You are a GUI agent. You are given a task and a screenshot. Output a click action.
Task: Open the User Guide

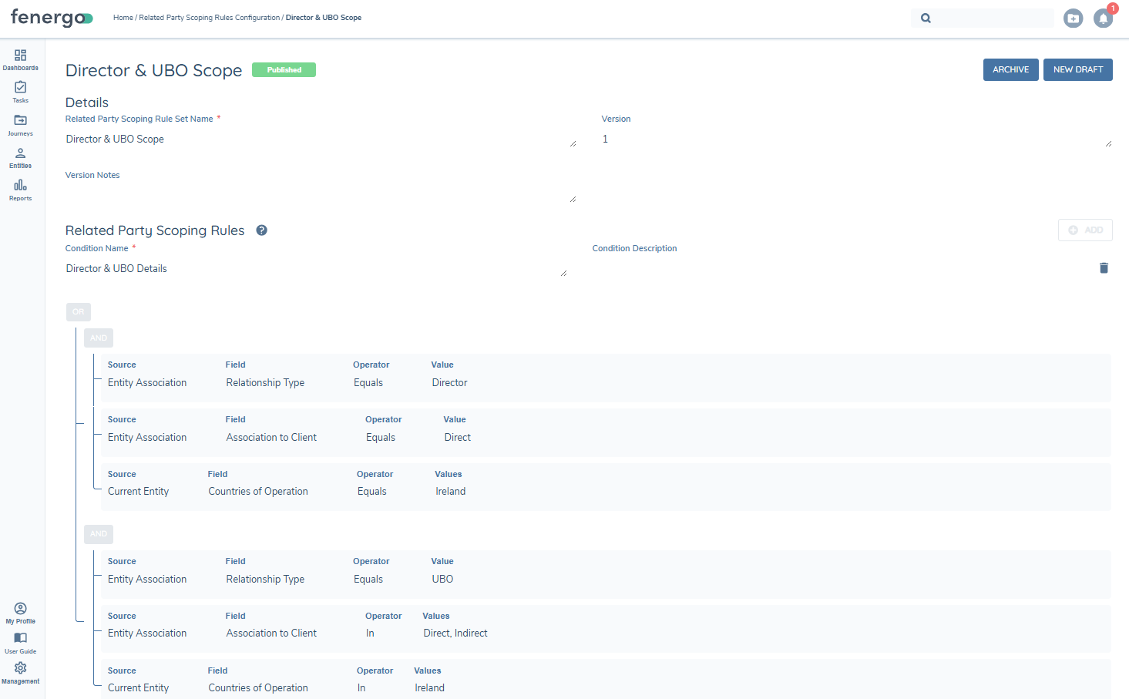click(20, 642)
